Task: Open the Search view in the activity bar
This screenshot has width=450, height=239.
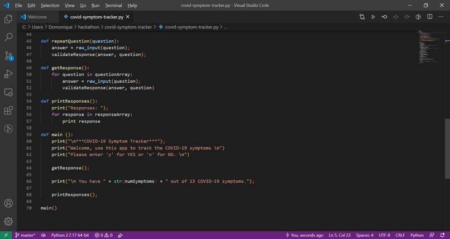Action: click(x=8, y=37)
